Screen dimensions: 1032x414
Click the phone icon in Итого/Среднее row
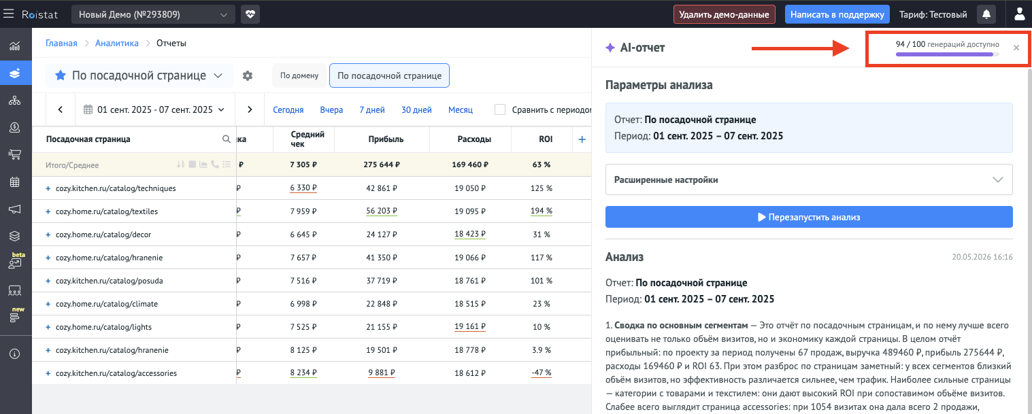[x=215, y=165]
